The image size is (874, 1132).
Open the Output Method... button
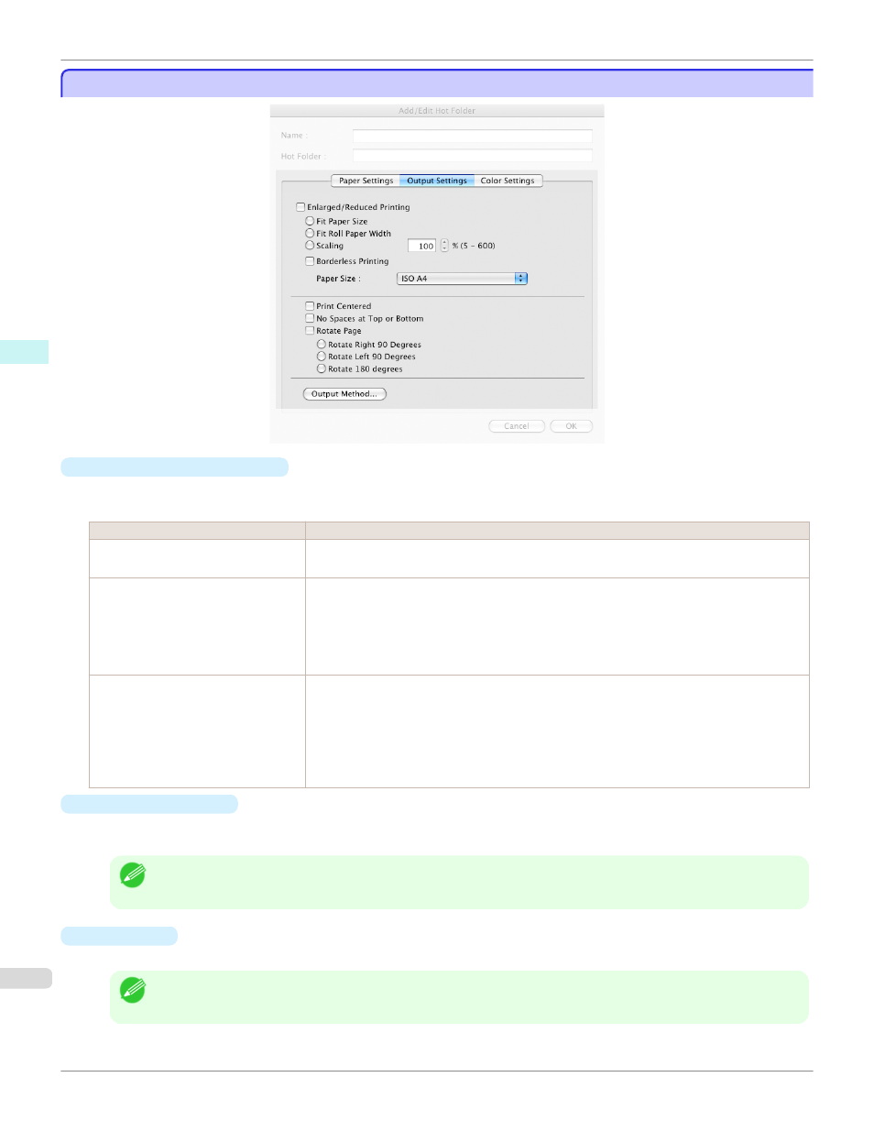pyautogui.click(x=344, y=394)
